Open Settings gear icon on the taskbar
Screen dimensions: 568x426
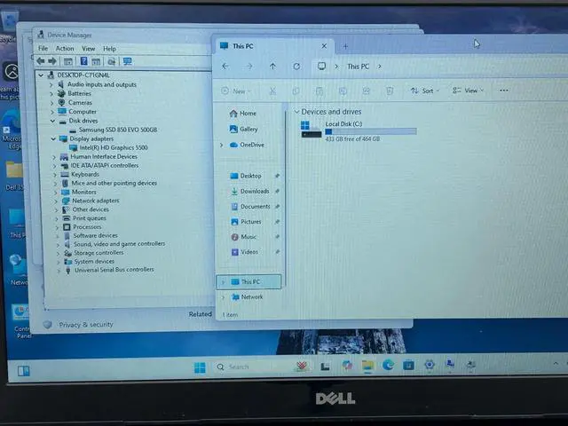tap(430, 365)
